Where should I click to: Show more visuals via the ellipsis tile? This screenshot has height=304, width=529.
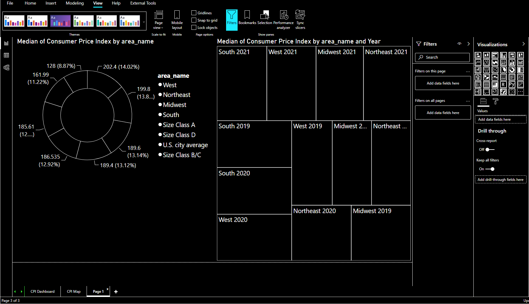point(520,92)
